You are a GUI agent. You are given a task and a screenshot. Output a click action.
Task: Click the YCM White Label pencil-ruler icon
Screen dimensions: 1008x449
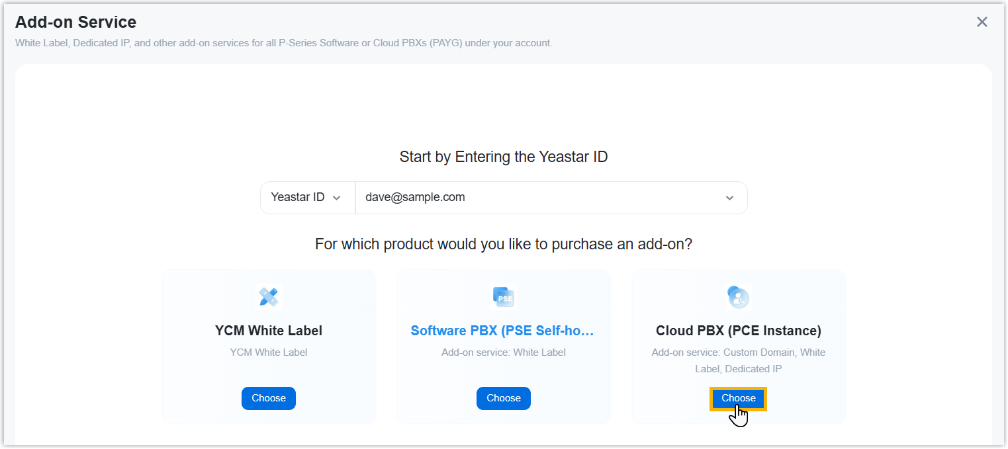pos(269,297)
